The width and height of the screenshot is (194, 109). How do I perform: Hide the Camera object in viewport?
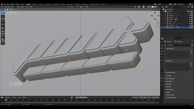tap(190, 19)
